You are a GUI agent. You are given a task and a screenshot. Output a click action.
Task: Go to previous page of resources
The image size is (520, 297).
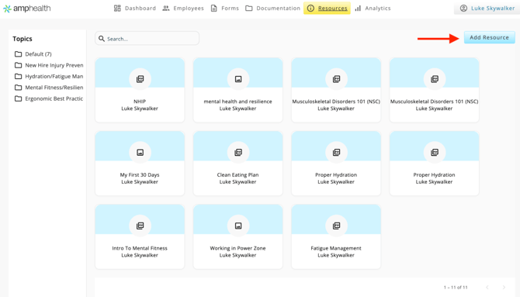(487, 287)
